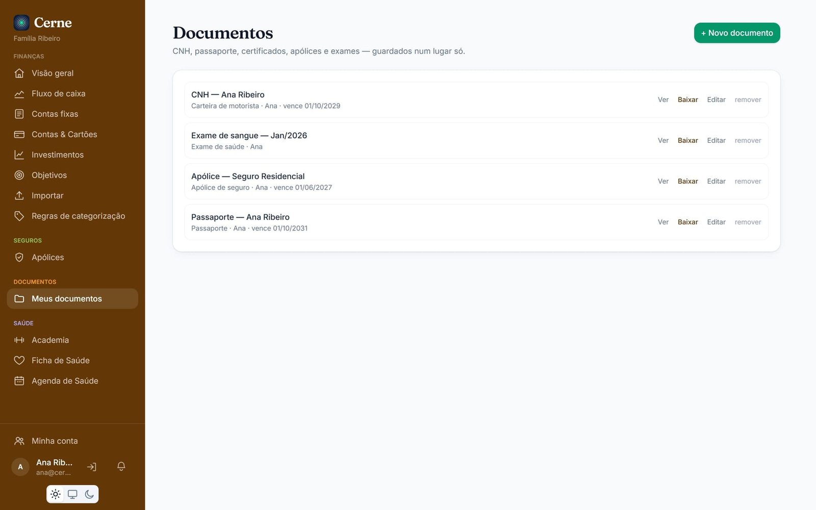View the Apólice — Seguro Residencial document
The height and width of the screenshot is (510, 816).
(663, 181)
